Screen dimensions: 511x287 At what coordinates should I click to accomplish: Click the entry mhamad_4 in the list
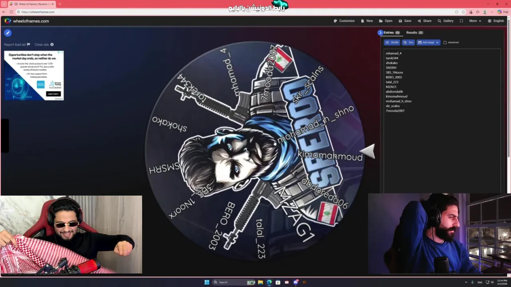394,53
